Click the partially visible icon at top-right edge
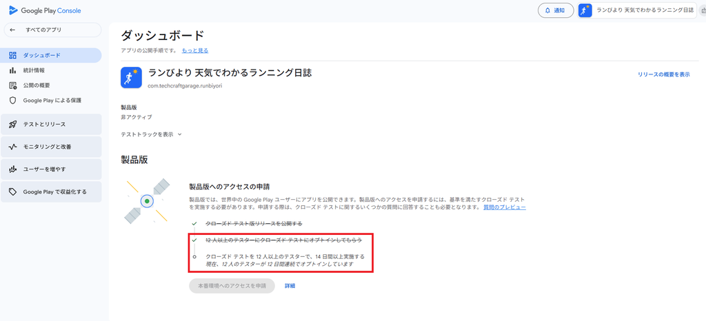 (703, 10)
